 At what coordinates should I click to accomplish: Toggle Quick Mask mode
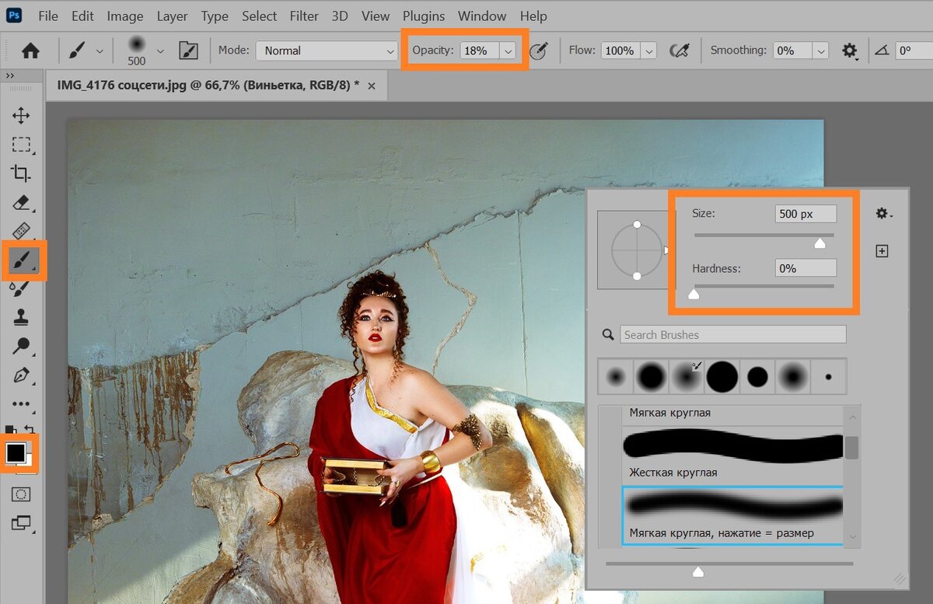point(21,494)
